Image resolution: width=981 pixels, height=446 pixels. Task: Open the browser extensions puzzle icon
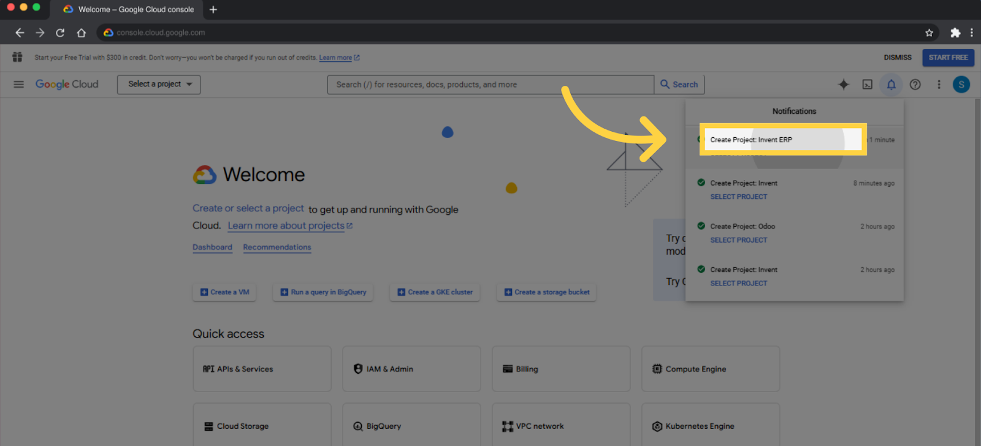[x=955, y=32]
